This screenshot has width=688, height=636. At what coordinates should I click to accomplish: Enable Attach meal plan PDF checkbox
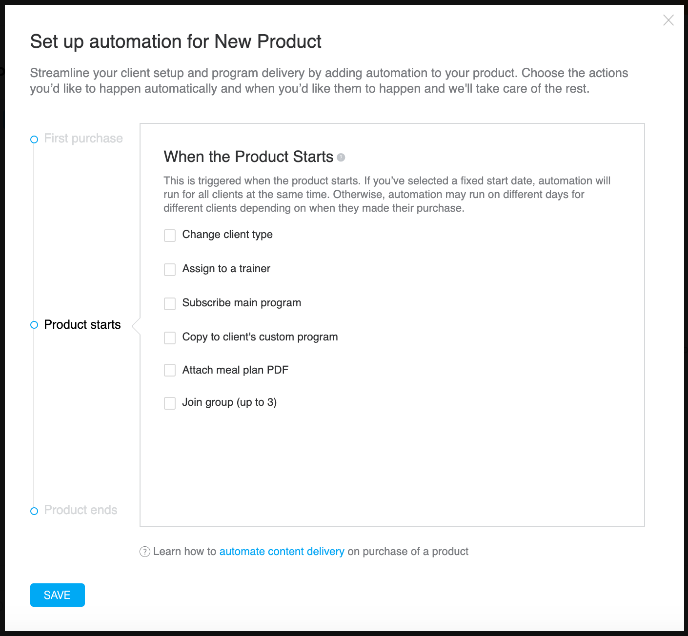[170, 370]
